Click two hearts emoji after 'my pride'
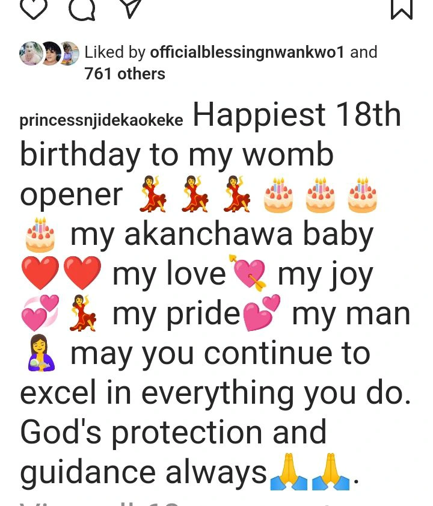 point(262,312)
